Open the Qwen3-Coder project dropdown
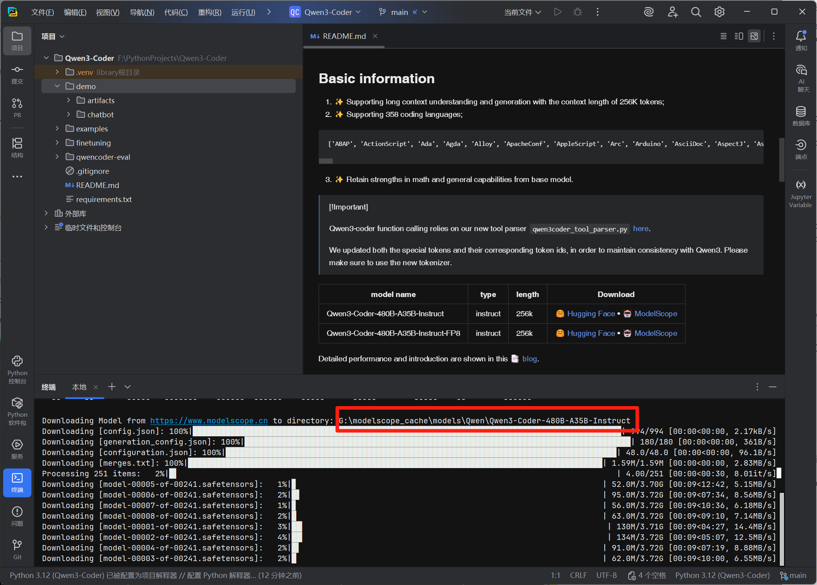This screenshot has height=585, width=817. tap(325, 12)
